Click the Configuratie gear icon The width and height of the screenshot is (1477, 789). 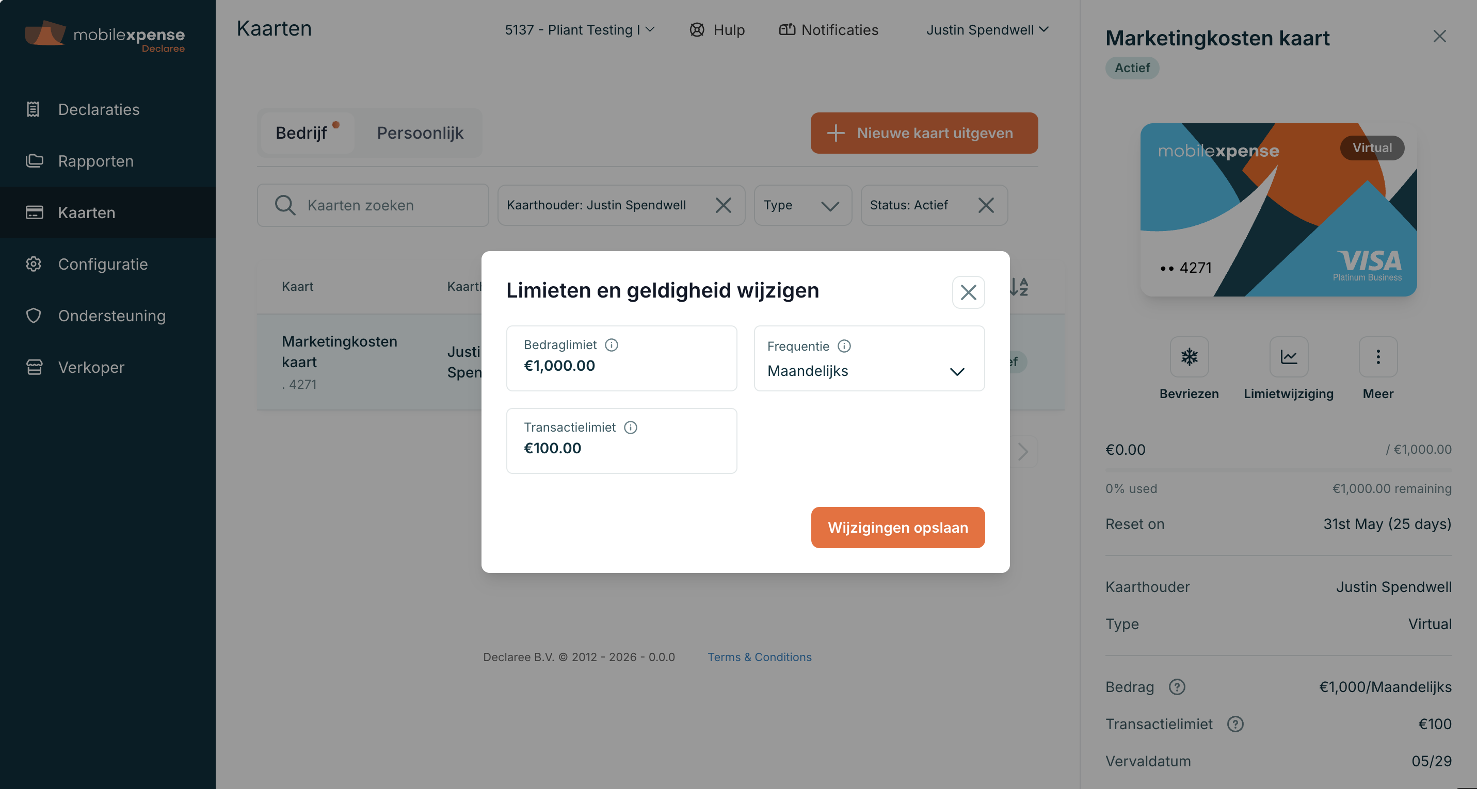point(34,264)
